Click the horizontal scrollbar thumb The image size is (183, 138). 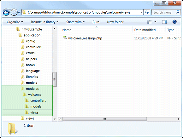(104, 119)
